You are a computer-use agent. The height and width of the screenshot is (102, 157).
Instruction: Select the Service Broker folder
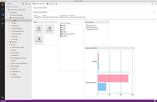[x=17, y=34]
